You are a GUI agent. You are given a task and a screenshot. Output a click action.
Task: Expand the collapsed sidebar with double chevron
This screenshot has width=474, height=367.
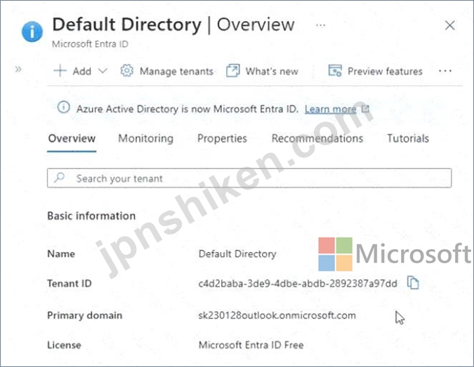pyautogui.click(x=18, y=69)
